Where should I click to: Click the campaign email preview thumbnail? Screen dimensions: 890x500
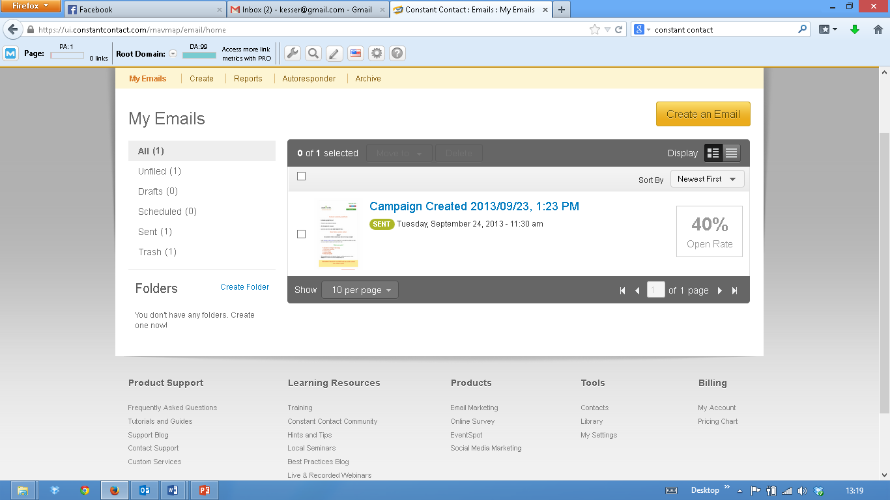338,234
